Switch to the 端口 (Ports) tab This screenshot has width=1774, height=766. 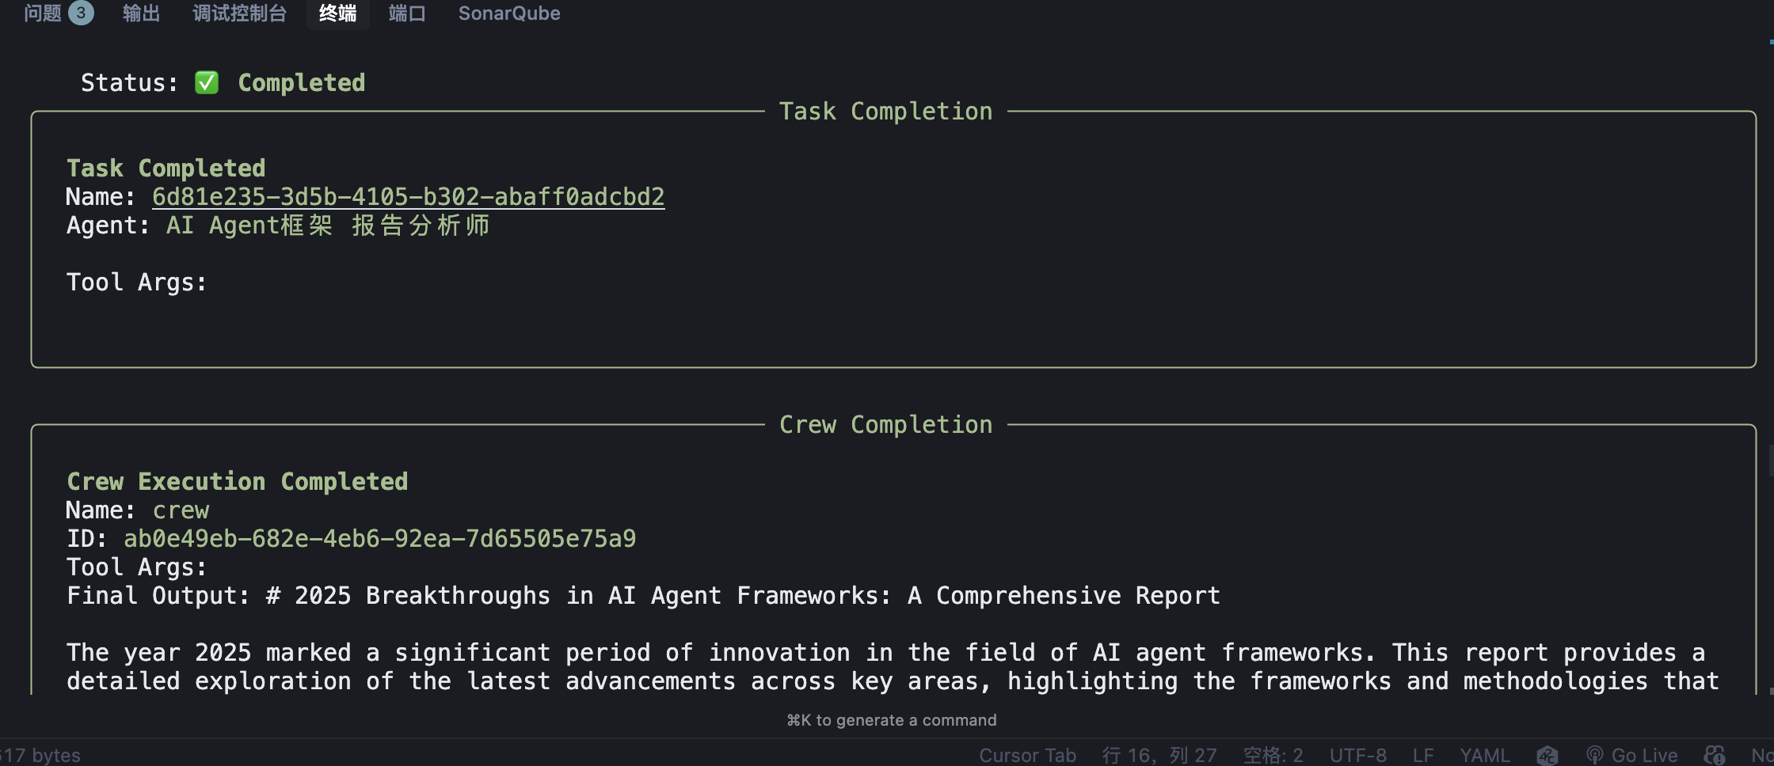(407, 13)
